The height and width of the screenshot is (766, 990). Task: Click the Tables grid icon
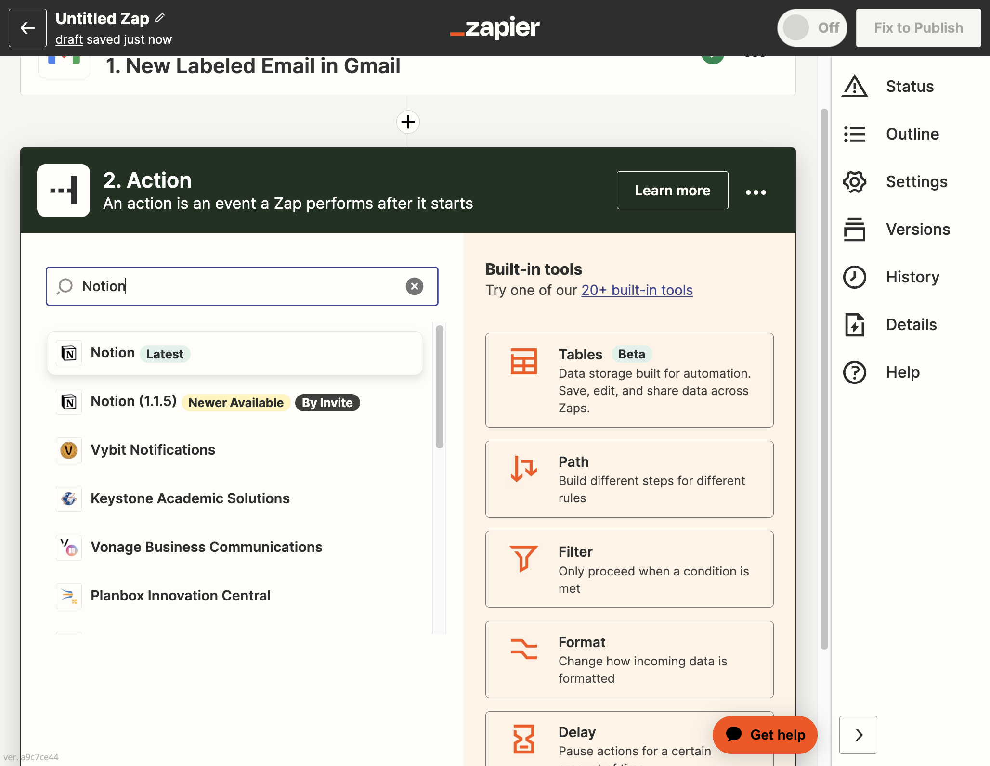tap(523, 361)
